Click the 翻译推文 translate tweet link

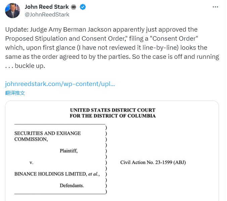(15, 93)
